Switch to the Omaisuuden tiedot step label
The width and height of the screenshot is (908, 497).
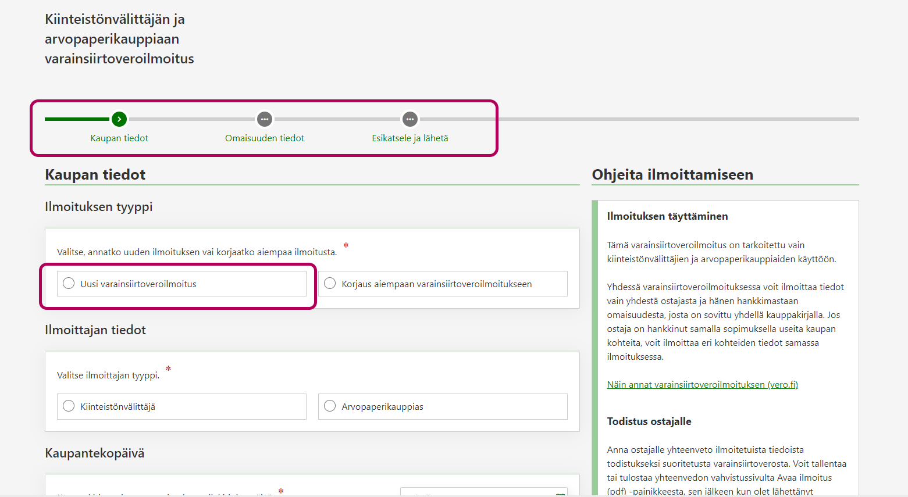(x=265, y=138)
